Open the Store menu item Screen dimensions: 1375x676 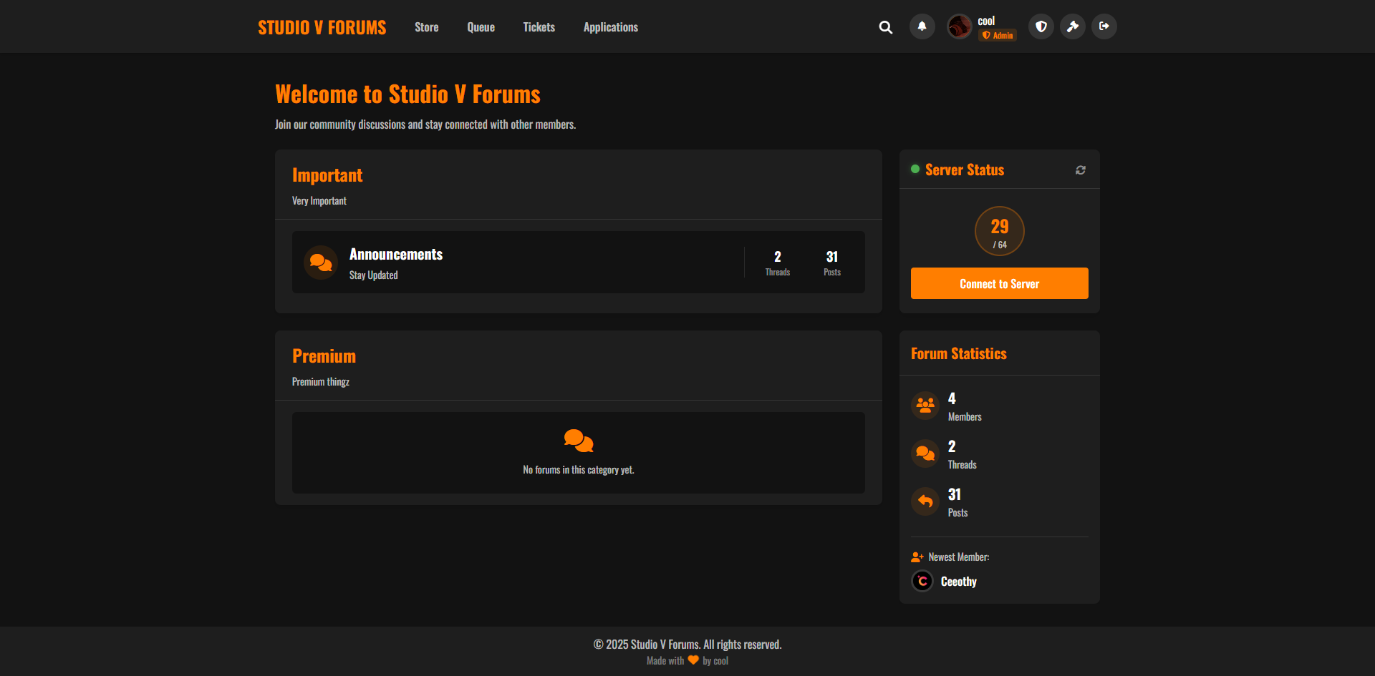point(426,27)
